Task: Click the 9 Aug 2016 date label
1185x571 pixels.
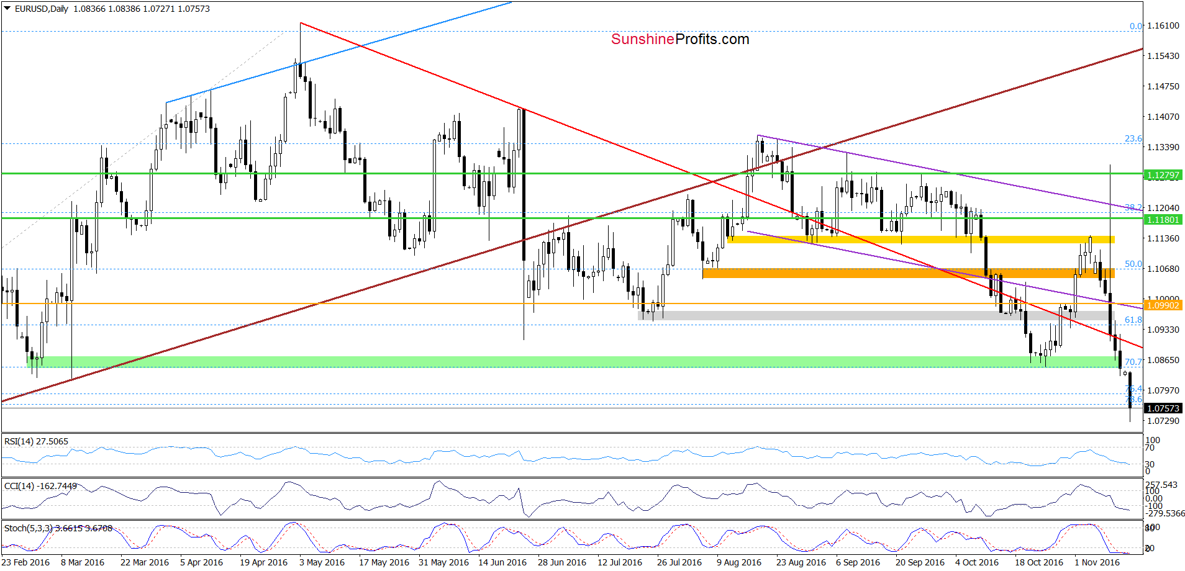Action: pos(739,562)
